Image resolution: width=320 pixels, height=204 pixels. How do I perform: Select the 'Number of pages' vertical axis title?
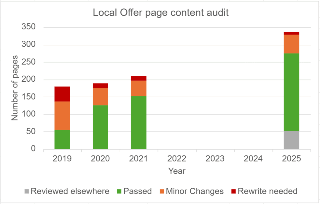(x=15, y=88)
